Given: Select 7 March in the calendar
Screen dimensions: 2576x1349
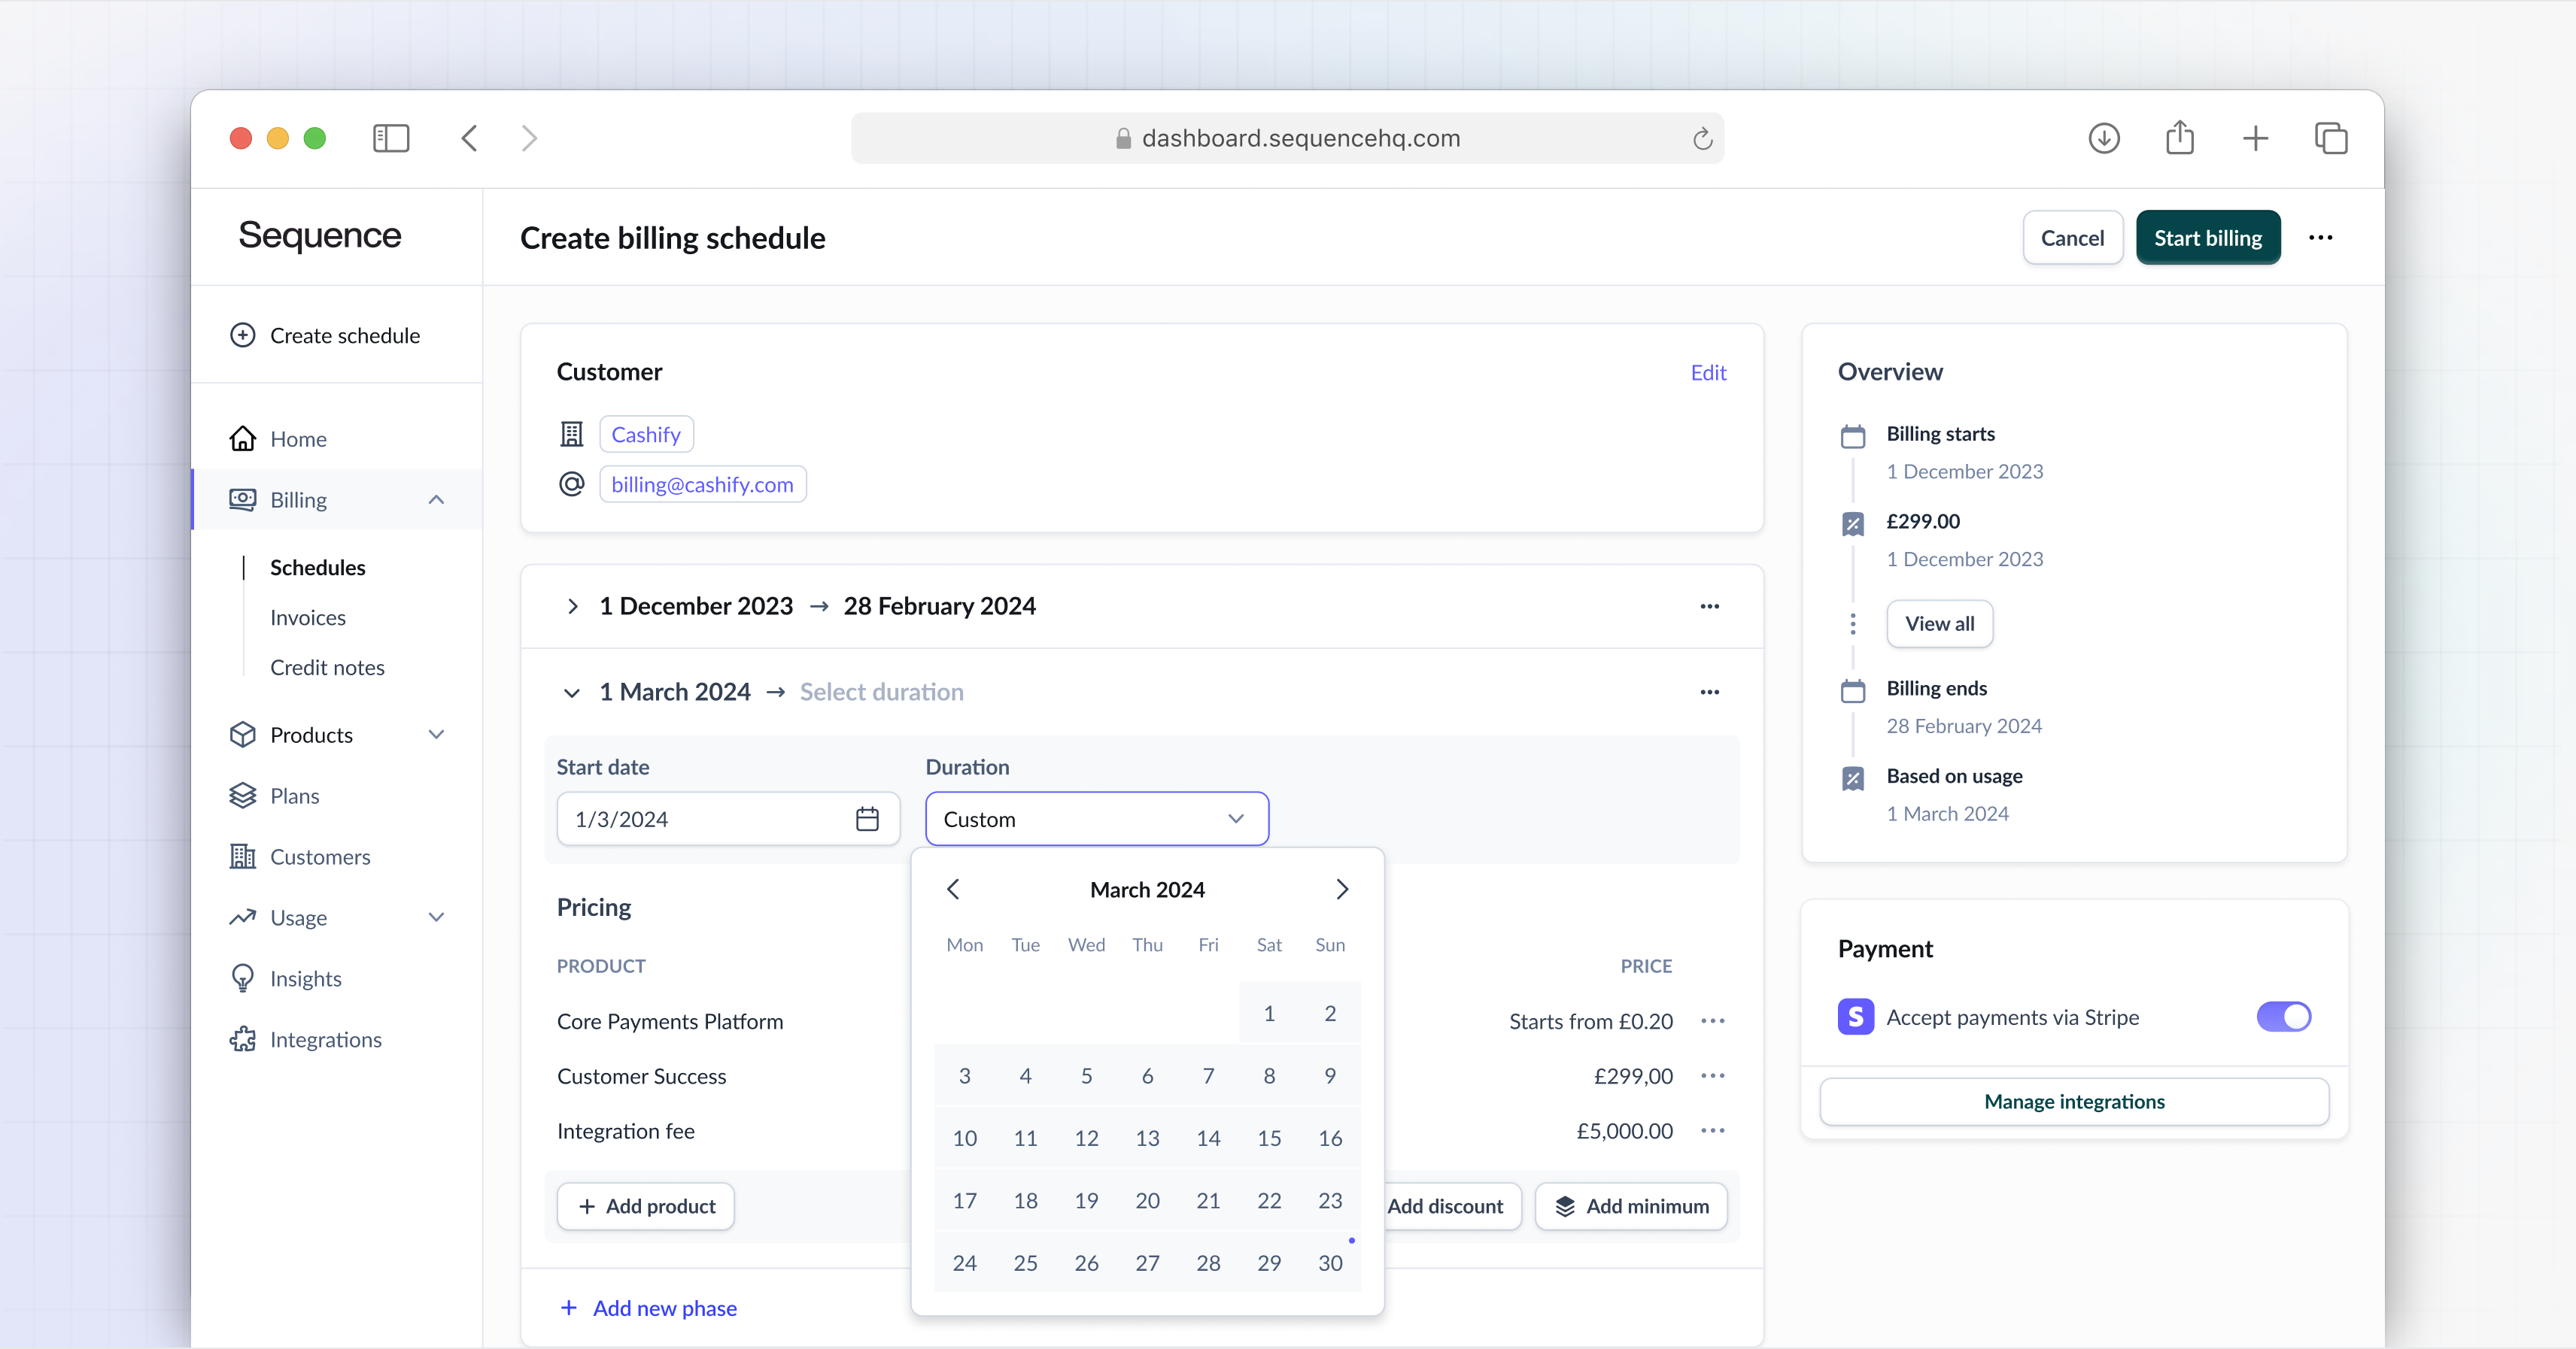Looking at the screenshot, I should [x=1208, y=1076].
